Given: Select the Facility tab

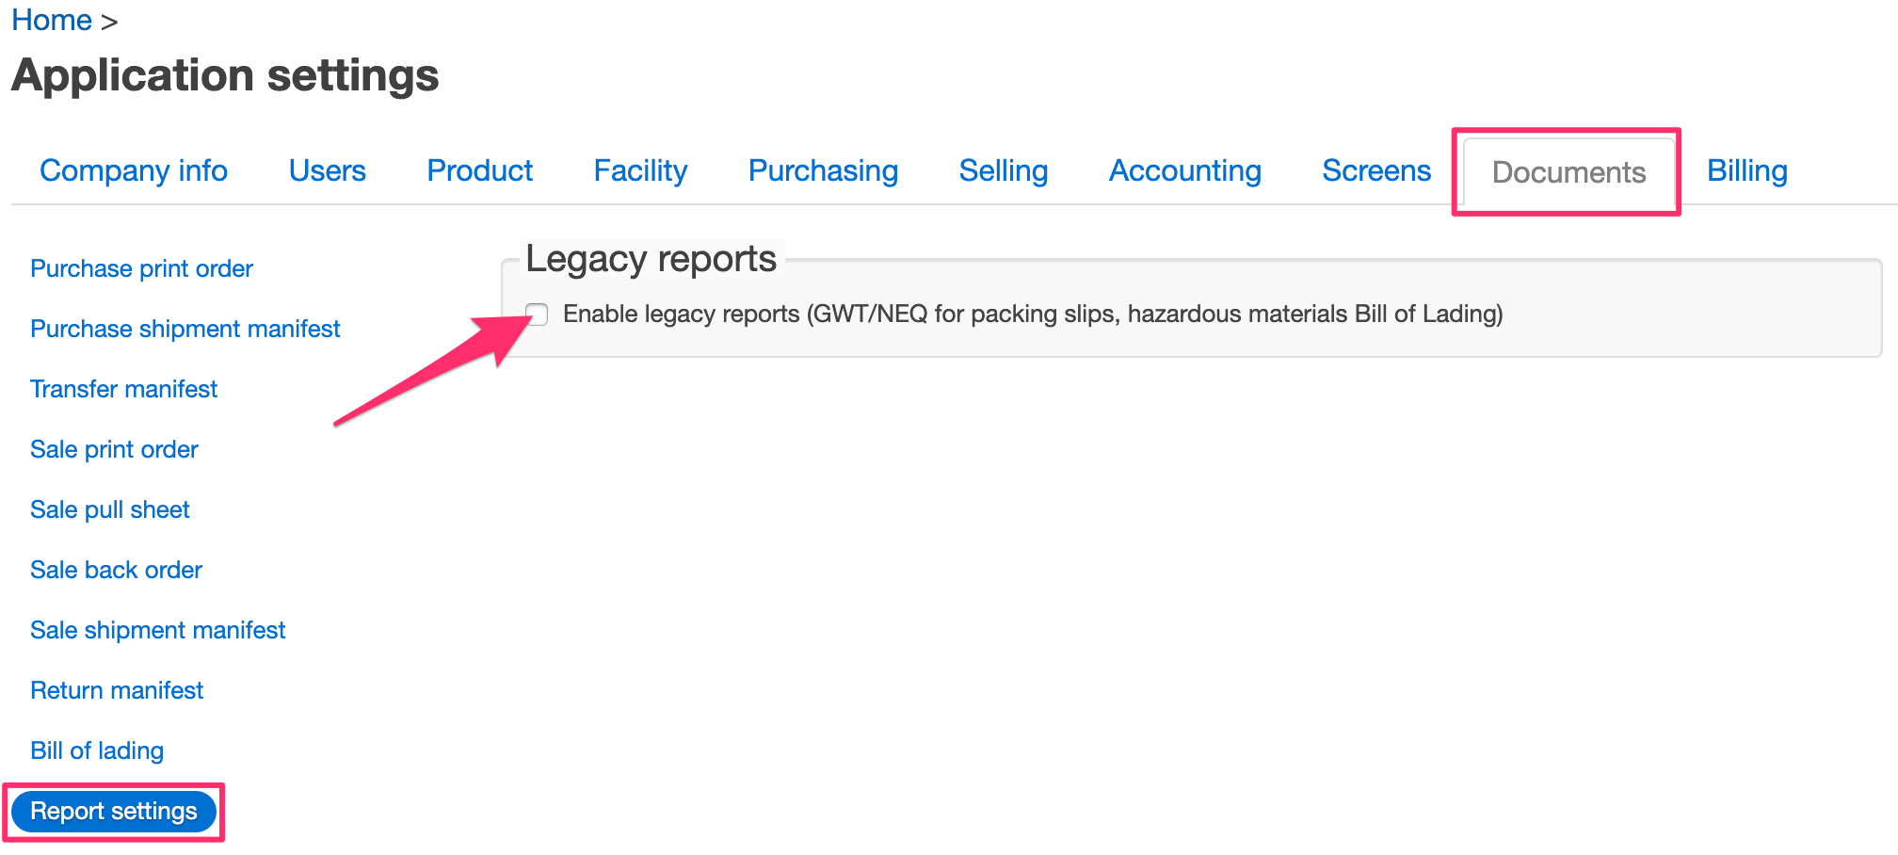Looking at the screenshot, I should (640, 170).
